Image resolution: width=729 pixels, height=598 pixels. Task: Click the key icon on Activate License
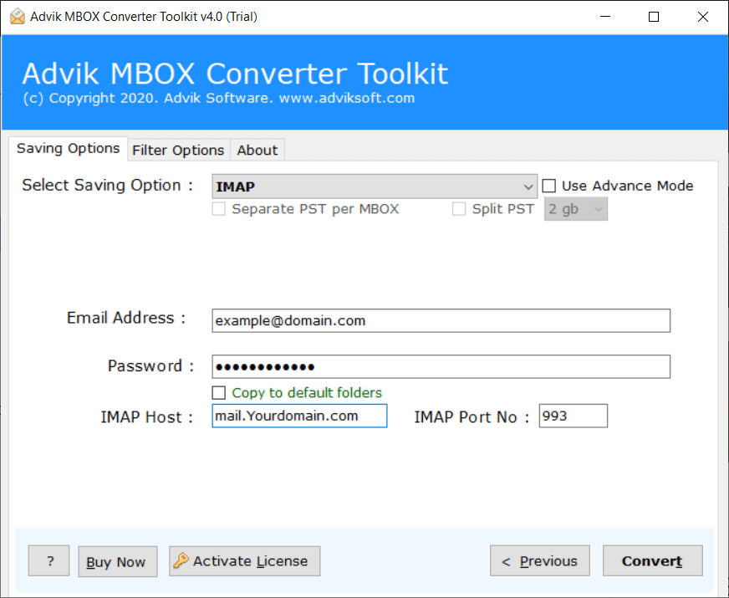(181, 561)
